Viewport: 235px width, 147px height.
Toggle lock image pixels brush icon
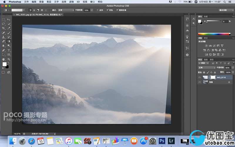[x=208, y=72]
